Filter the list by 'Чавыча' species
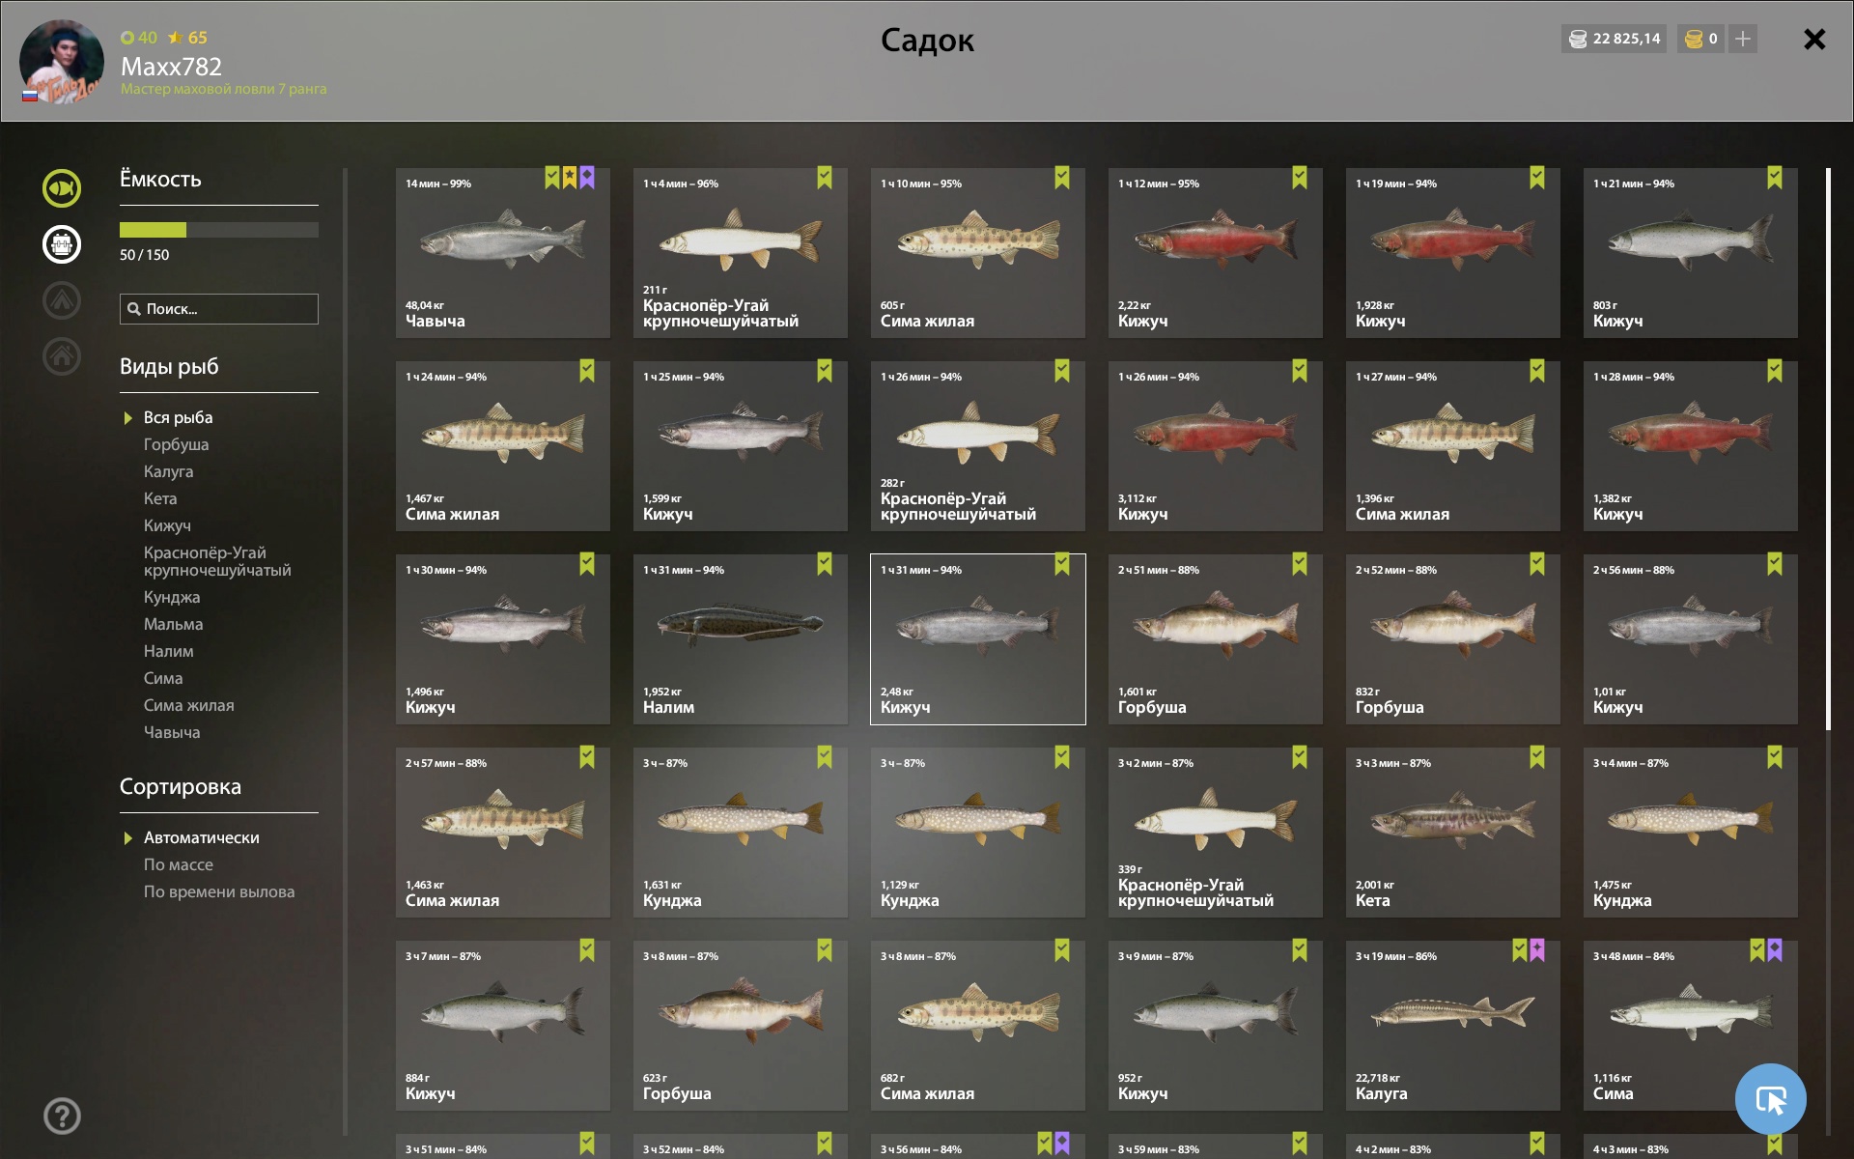This screenshot has width=1854, height=1159. [x=172, y=732]
